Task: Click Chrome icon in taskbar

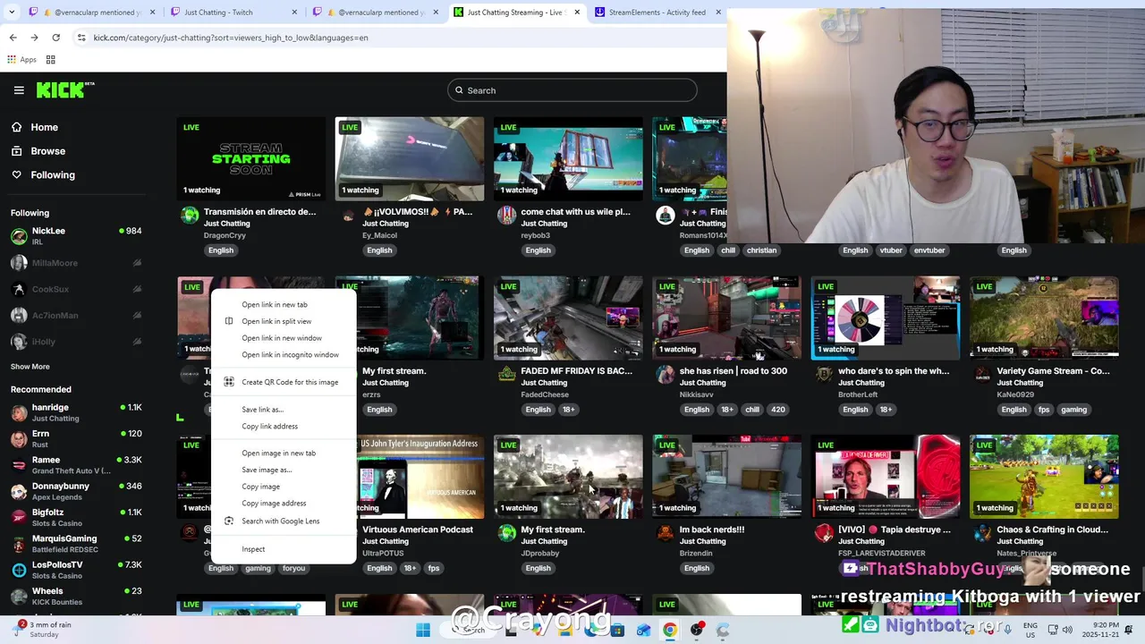Action: [669, 630]
